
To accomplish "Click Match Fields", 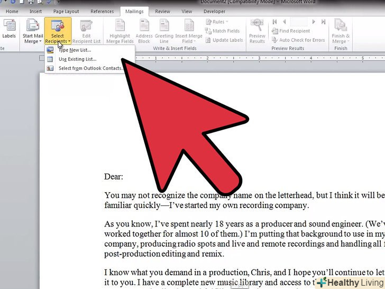I will pyautogui.click(x=223, y=31).
